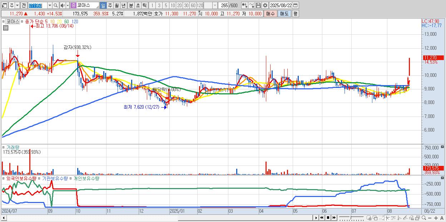Viewport: 446px width, 222px height.
Task: Open the interval combo box after 120
Action: pos(210,5)
